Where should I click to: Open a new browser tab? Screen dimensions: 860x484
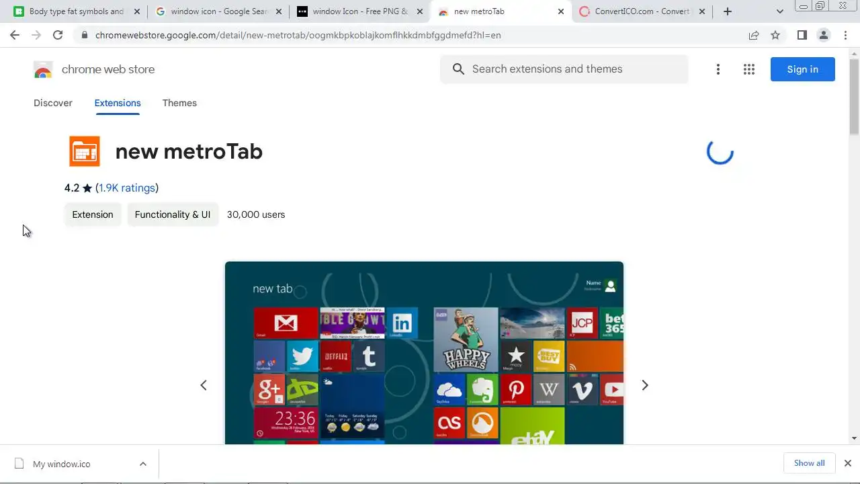tap(728, 11)
